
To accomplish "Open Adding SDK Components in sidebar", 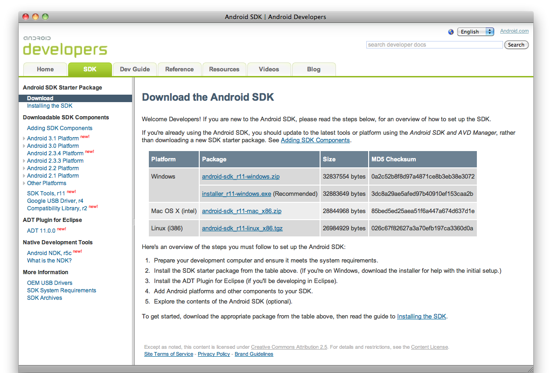I will click(x=60, y=128).
